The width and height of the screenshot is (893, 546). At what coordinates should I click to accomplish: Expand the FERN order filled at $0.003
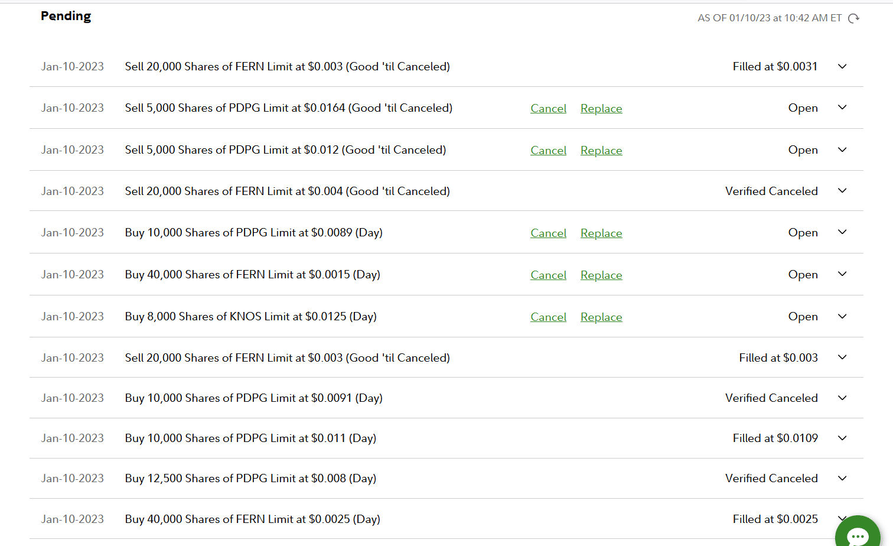tap(842, 357)
